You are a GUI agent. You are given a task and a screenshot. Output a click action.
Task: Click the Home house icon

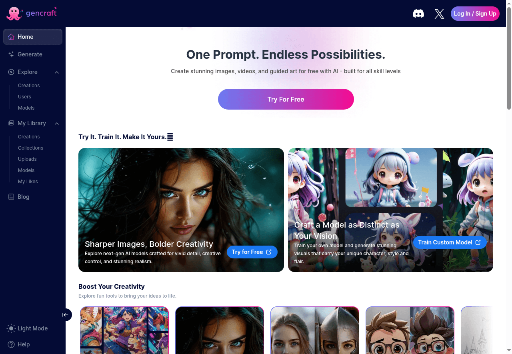[11, 37]
